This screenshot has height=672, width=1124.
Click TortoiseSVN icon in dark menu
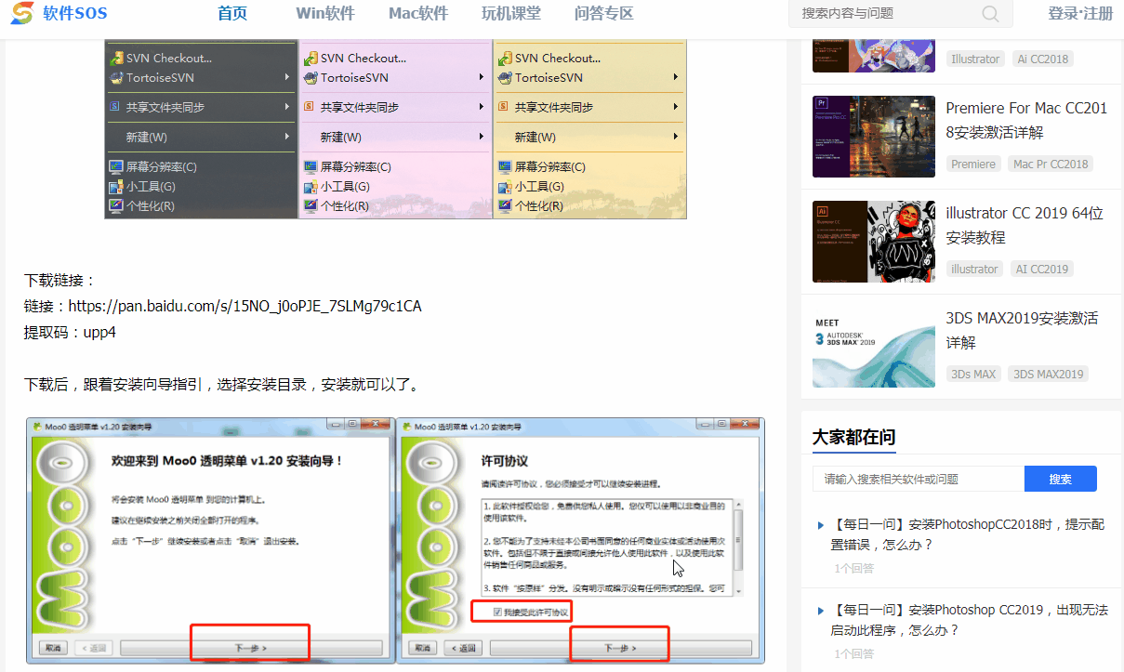click(x=116, y=77)
